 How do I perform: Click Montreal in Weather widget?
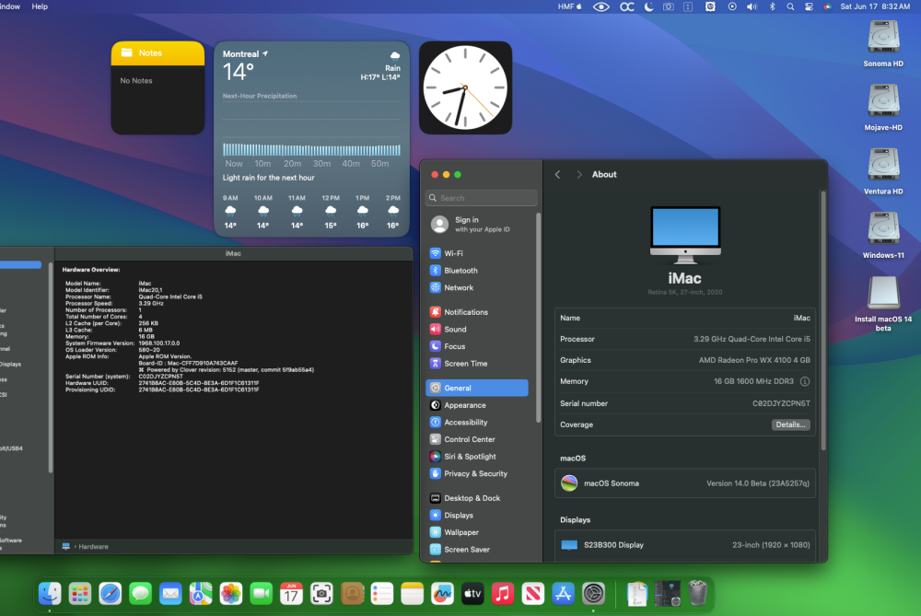click(x=240, y=54)
